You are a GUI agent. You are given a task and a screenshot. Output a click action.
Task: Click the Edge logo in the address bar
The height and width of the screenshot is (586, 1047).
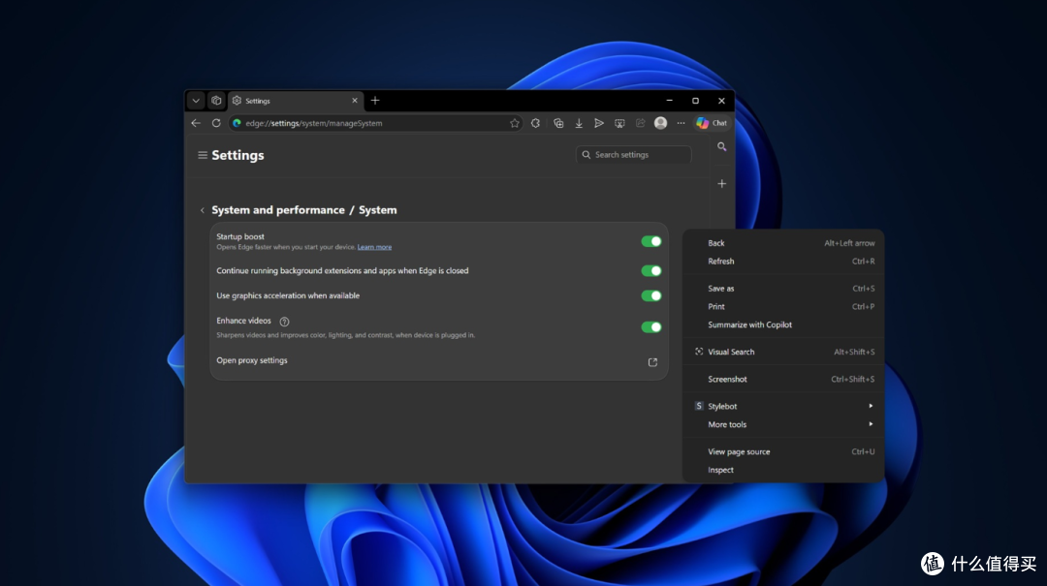coord(237,123)
